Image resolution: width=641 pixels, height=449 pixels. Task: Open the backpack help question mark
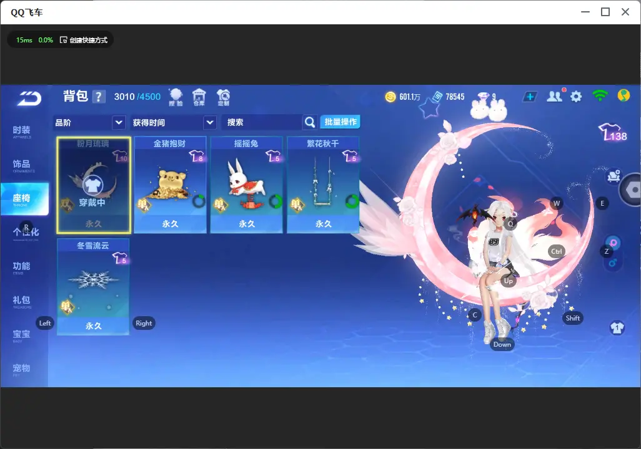tap(99, 97)
